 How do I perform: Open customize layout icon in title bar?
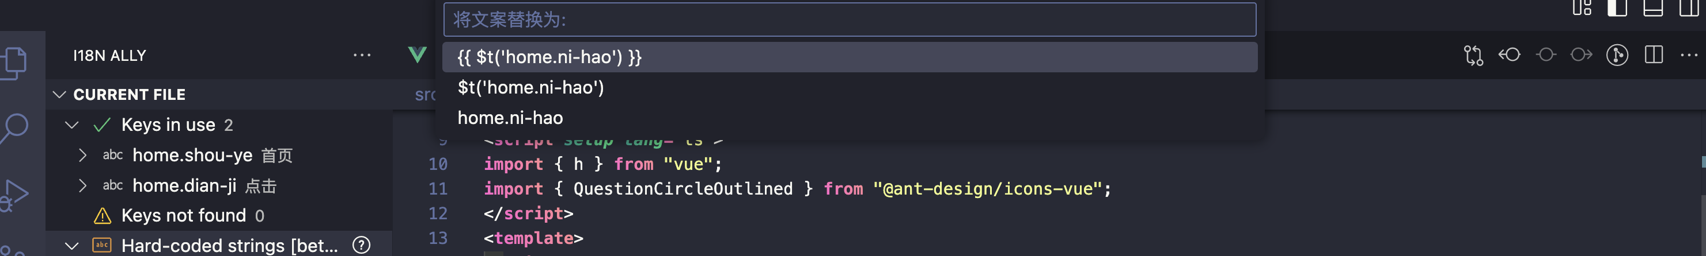(x=1582, y=8)
